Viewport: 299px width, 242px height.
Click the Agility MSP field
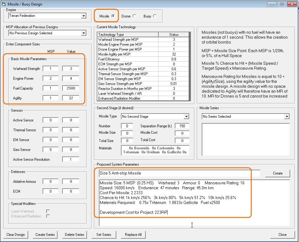50,98
